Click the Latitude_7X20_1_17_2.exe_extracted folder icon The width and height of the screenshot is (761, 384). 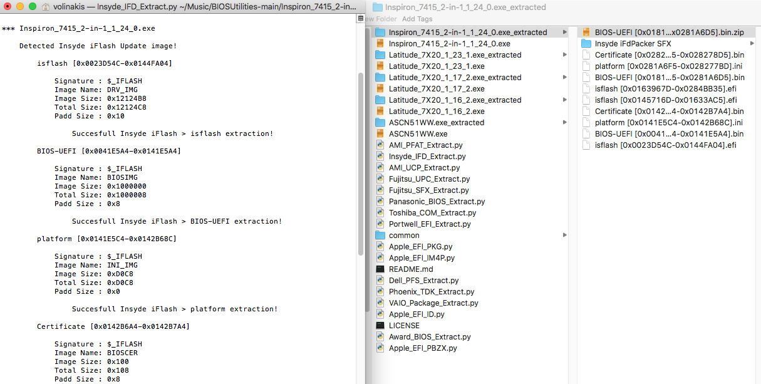(x=380, y=78)
